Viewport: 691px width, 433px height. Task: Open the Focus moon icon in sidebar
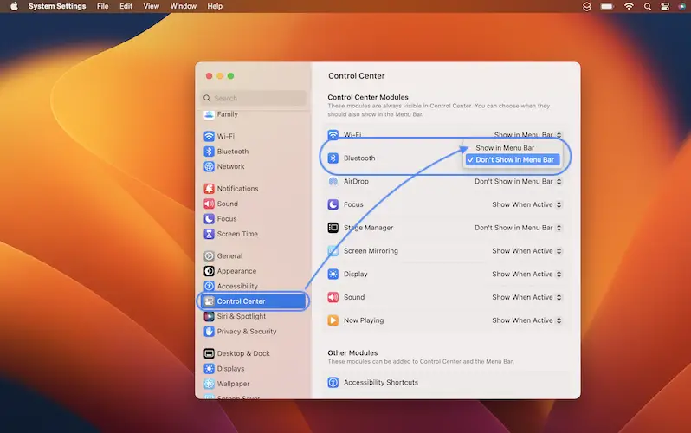(209, 219)
